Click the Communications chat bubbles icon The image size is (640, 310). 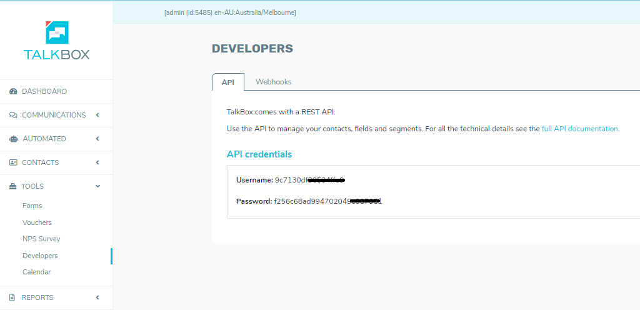[x=13, y=115]
